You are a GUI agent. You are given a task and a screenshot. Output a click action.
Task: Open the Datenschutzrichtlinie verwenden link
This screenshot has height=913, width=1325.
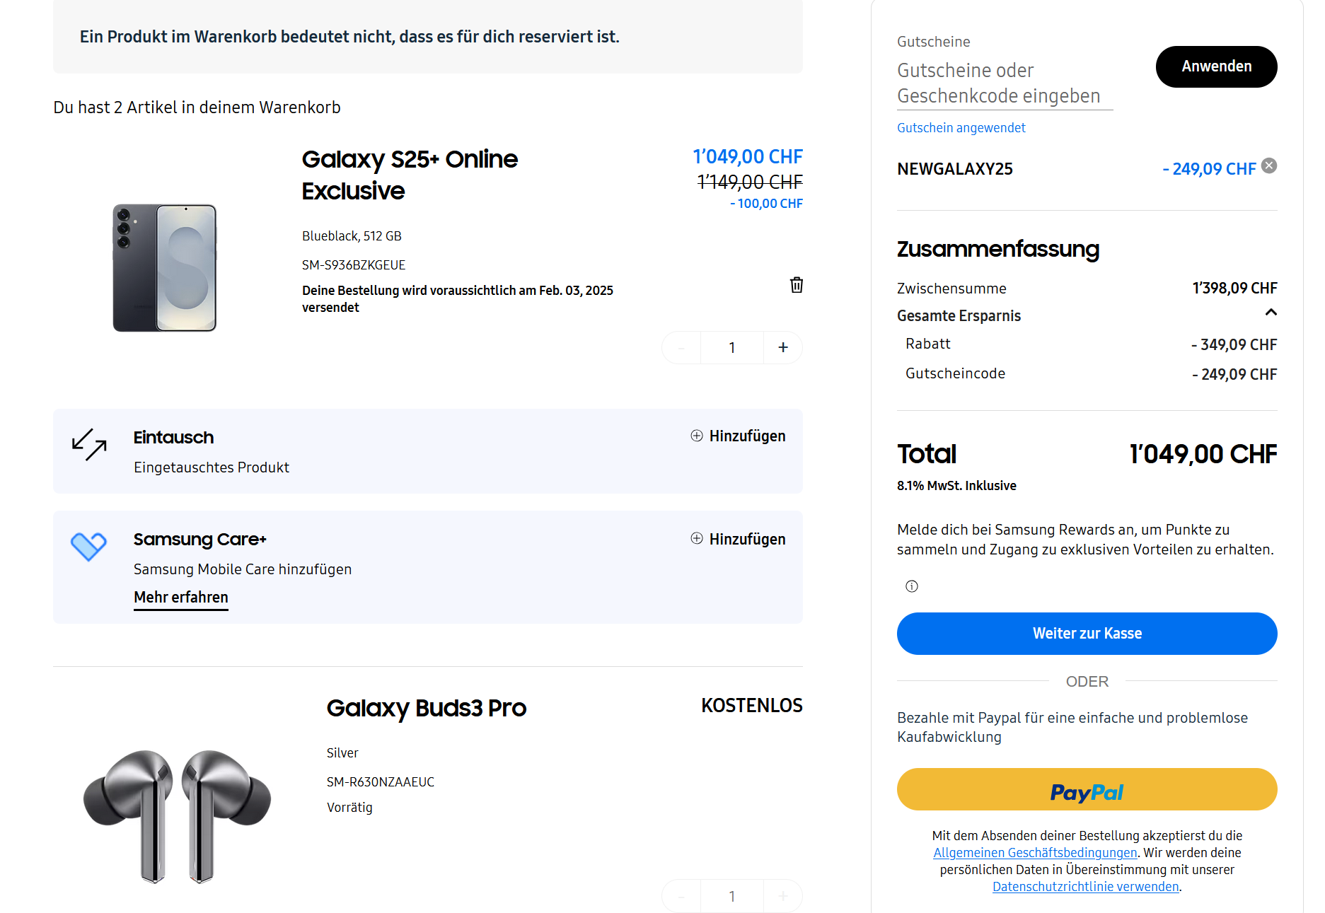[x=1085, y=887]
